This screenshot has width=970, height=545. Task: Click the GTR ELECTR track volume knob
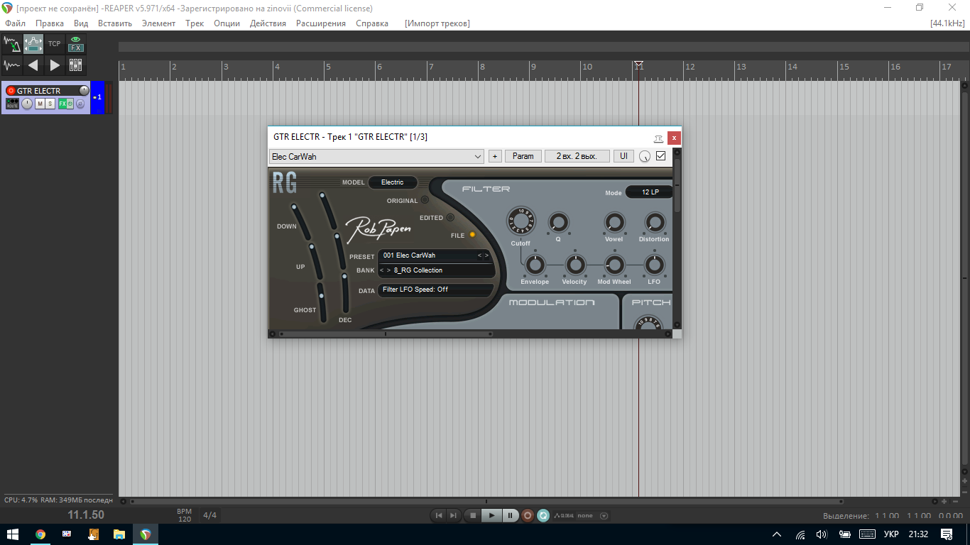[x=84, y=91]
